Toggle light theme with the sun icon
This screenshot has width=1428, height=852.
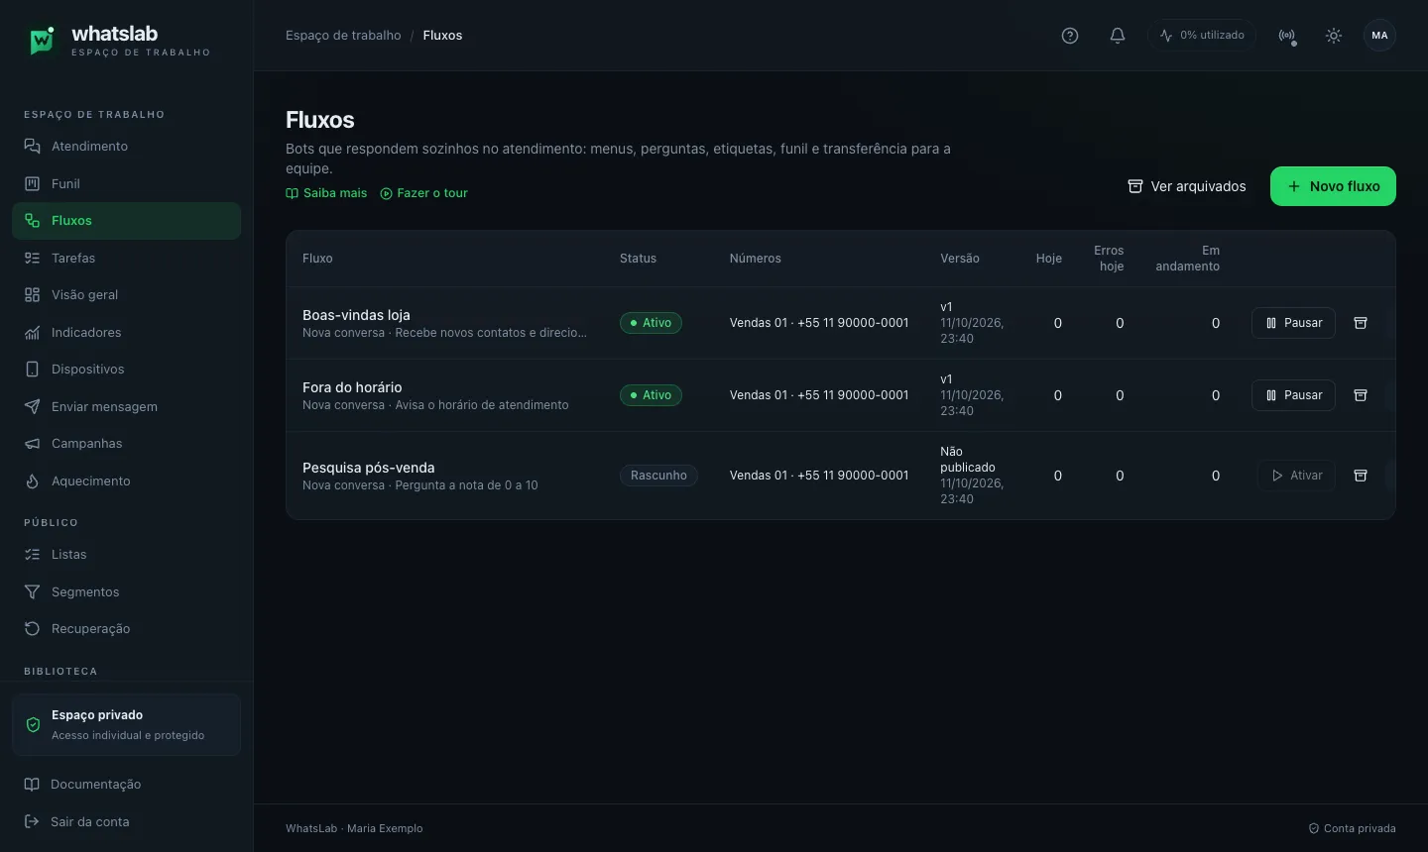click(x=1334, y=36)
